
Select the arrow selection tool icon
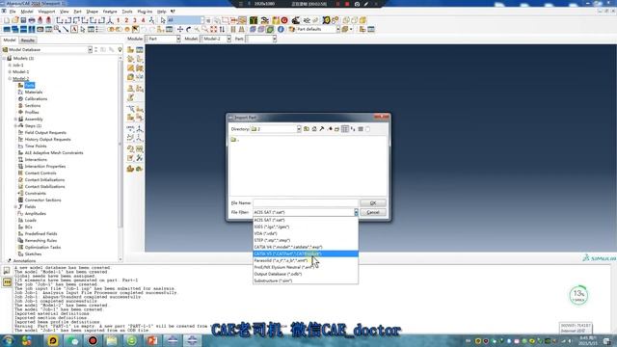163,20
